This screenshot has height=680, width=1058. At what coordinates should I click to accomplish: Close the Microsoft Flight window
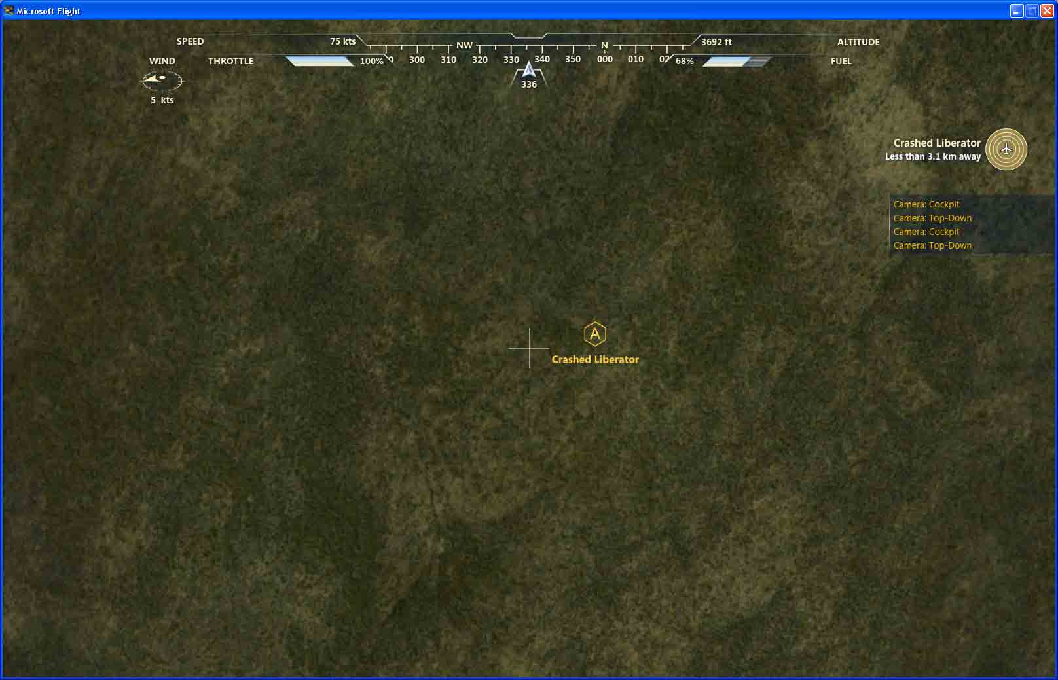click(x=1046, y=10)
